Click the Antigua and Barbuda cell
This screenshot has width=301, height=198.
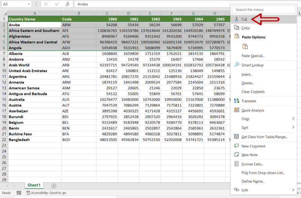(34, 94)
